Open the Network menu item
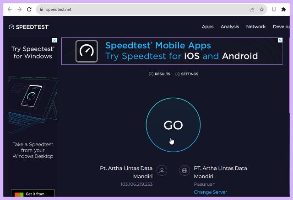This screenshot has width=293, height=200. click(256, 26)
